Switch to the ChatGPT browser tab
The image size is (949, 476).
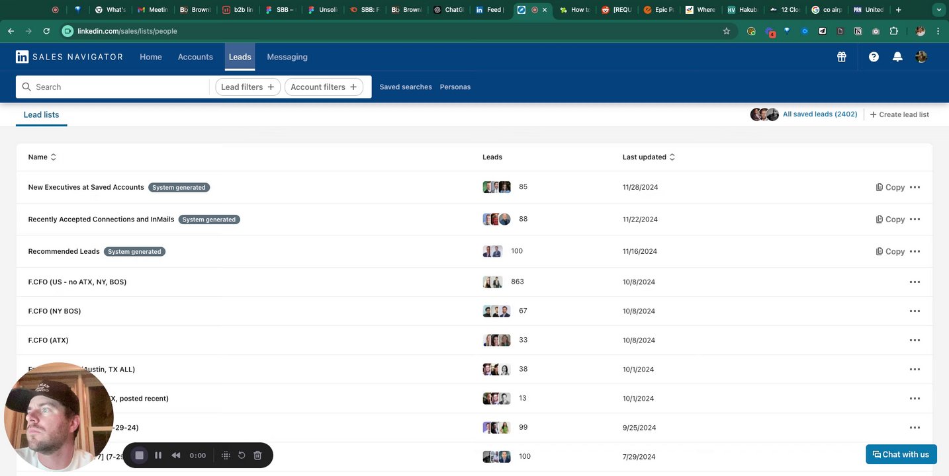tap(449, 10)
